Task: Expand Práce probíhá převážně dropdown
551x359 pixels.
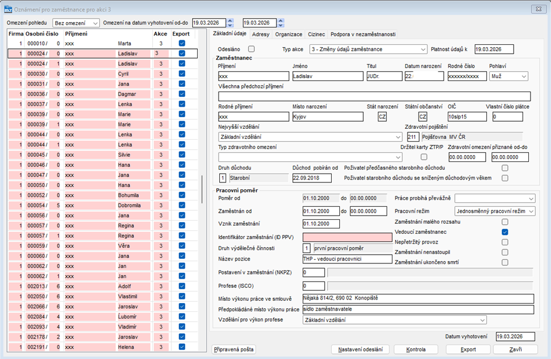Action: pyautogui.click(x=495, y=199)
